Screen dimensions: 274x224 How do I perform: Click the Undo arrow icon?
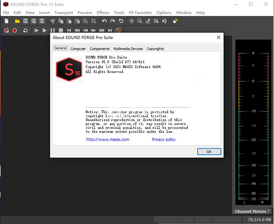click(104, 21)
